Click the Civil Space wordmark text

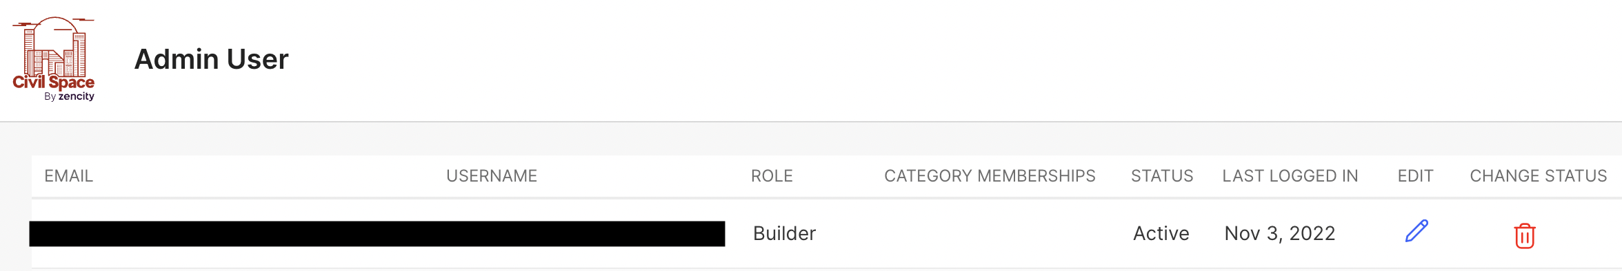coord(53,83)
